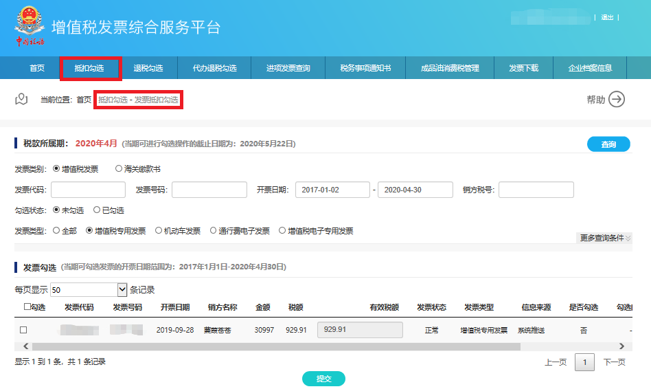Select 已勾选 status radio button
The height and width of the screenshot is (389, 651).
click(x=97, y=210)
